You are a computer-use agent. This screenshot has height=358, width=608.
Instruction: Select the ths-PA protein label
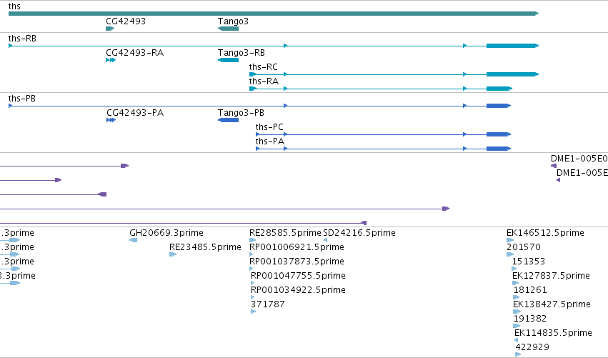pos(270,141)
